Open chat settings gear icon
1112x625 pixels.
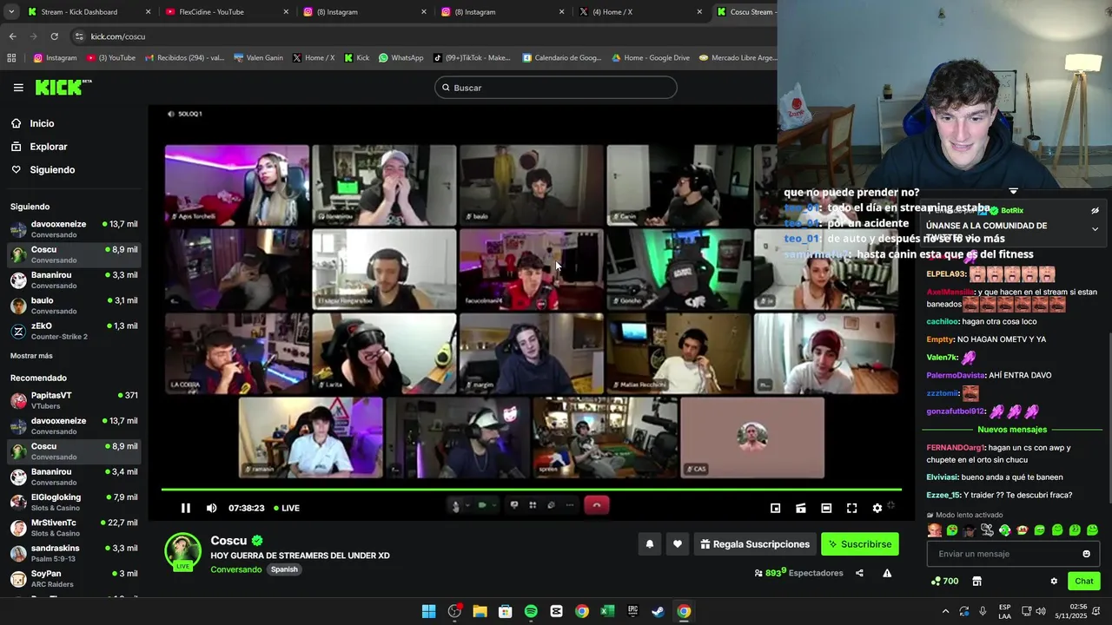point(1054,582)
